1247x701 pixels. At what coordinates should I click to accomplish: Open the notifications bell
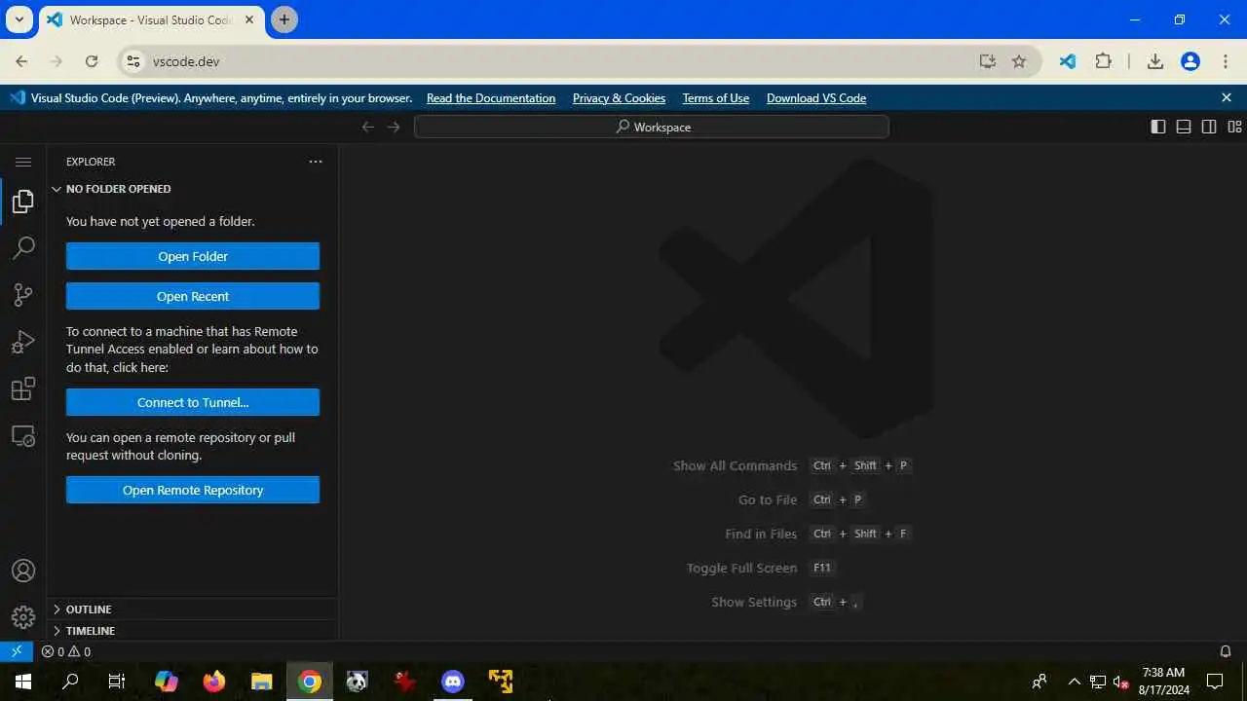tap(1226, 651)
